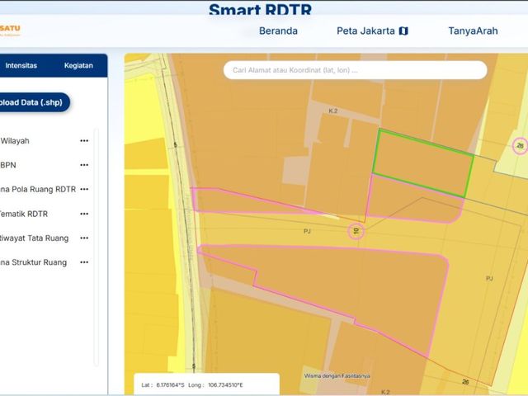Open options dots beside BPN layer

[x=84, y=165]
